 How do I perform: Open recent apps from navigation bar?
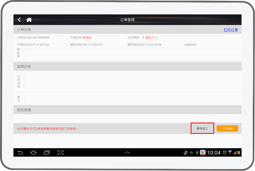click(47, 153)
